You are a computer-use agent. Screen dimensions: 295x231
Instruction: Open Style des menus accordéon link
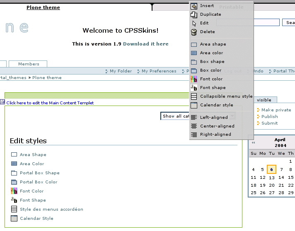tap(51, 209)
